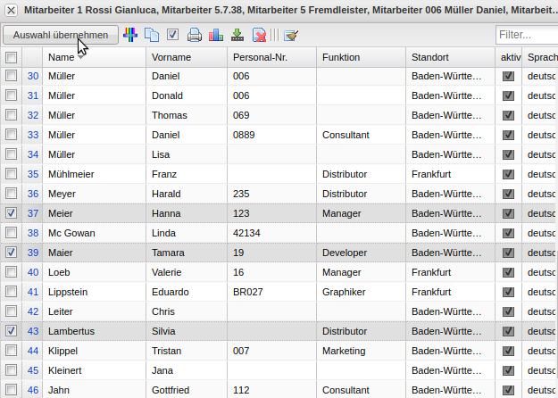Image resolution: width=558 pixels, height=398 pixels.
Task: Click the Funktion column header
Action: click(341, 57)
